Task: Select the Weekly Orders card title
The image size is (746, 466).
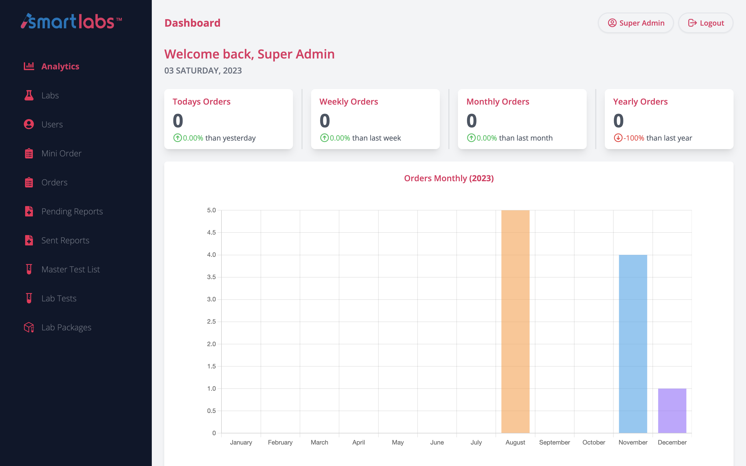Action: click(349, 101)
